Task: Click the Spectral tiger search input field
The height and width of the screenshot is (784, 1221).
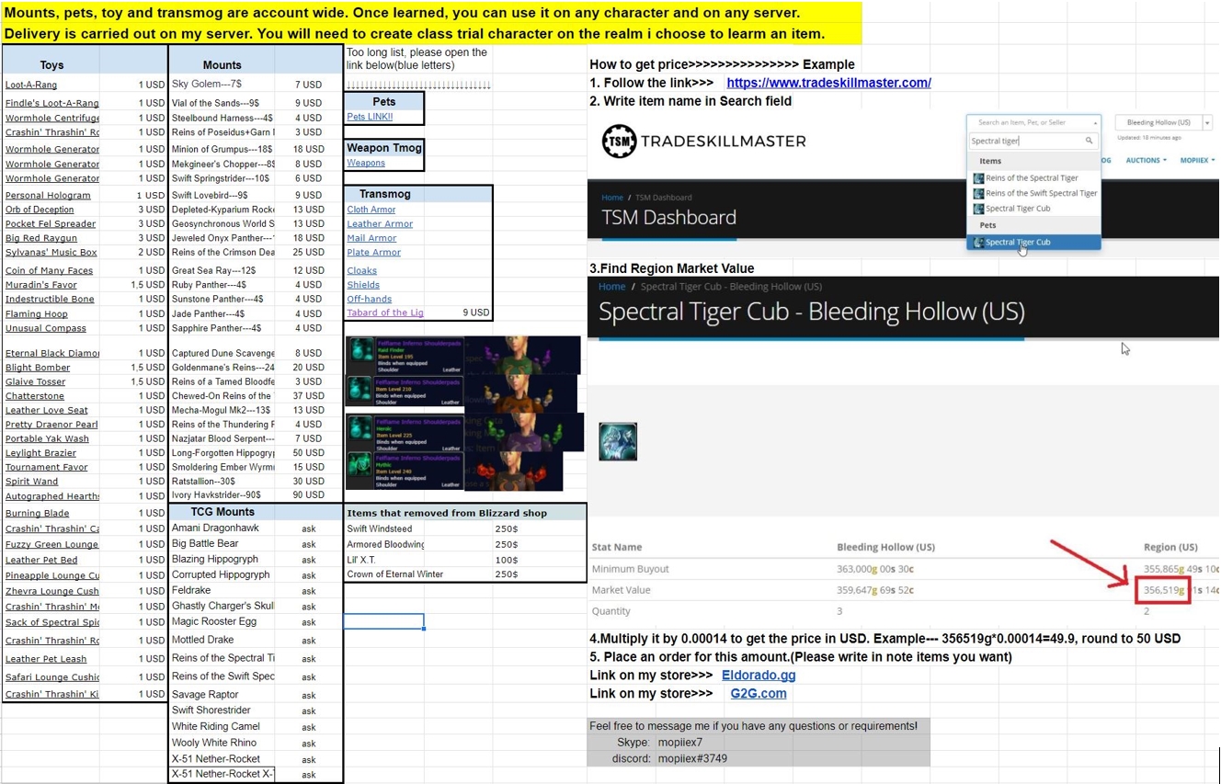Action: pyautogui.click(x=1025, y=141)
